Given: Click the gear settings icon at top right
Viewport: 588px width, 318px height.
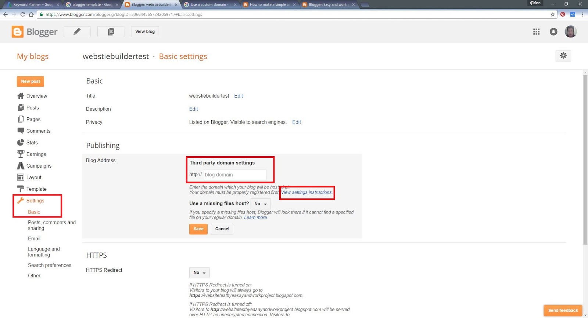Looking at the screenshot, I should point(563,56).
